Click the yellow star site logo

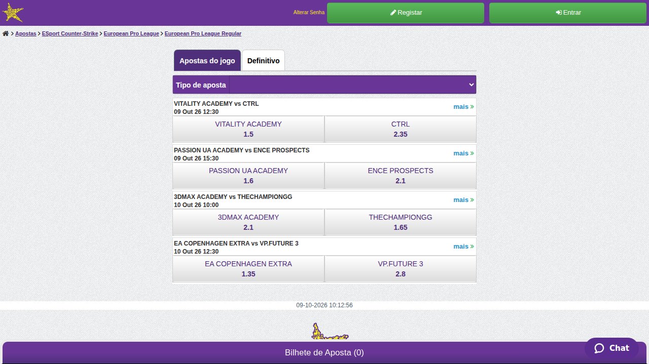coord(13,13)
